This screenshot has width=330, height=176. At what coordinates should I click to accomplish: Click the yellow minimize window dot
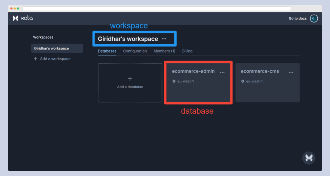(x=15, y=9)
